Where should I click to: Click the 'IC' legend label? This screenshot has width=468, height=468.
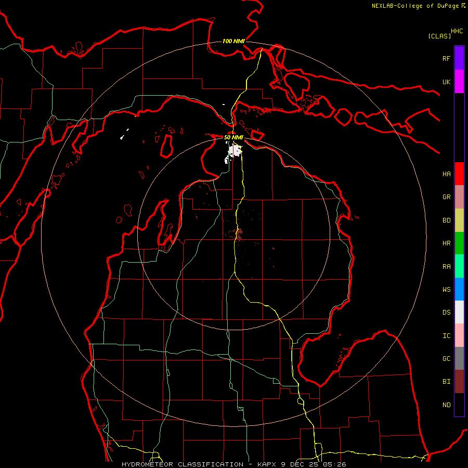pos(446,336)
